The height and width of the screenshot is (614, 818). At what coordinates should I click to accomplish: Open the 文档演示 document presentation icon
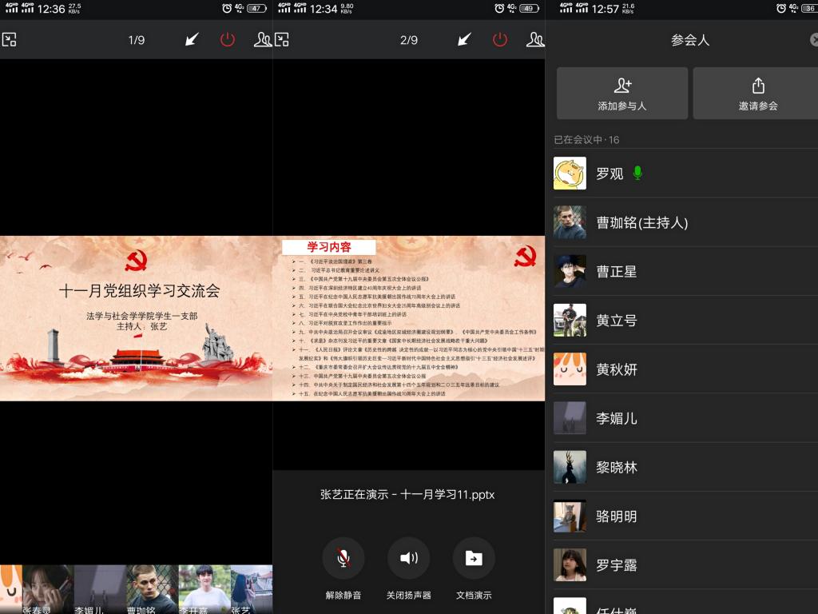[x=474, y=558]
